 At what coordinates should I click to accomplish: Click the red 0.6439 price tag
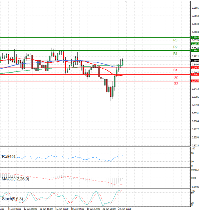pos(195,81)
